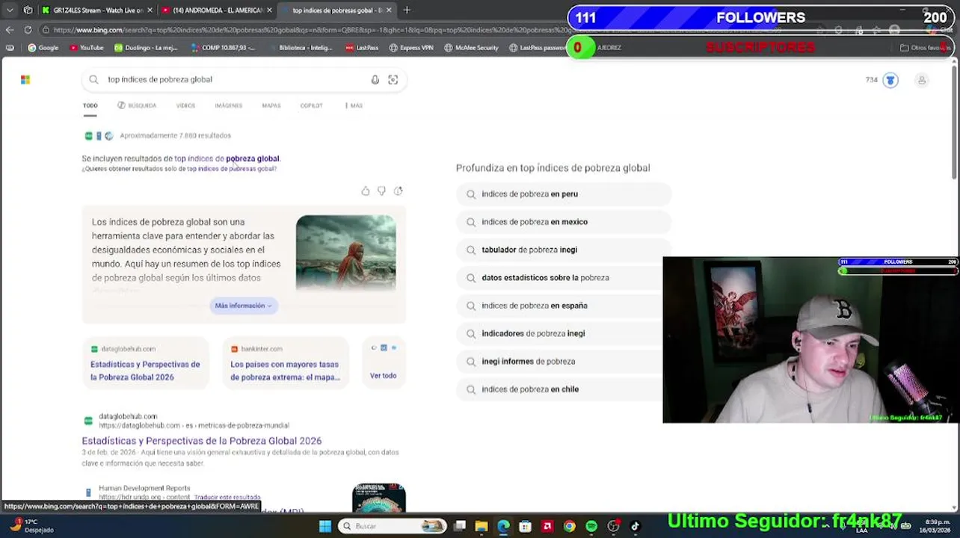Open a new browser tab with plus
960x538 pixels.
[407, 10]
